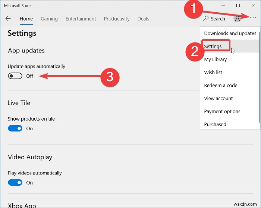Go to the Deals tab
This screenshot has height=208, width=261.
pyautogui.click(x=143, y=19)
